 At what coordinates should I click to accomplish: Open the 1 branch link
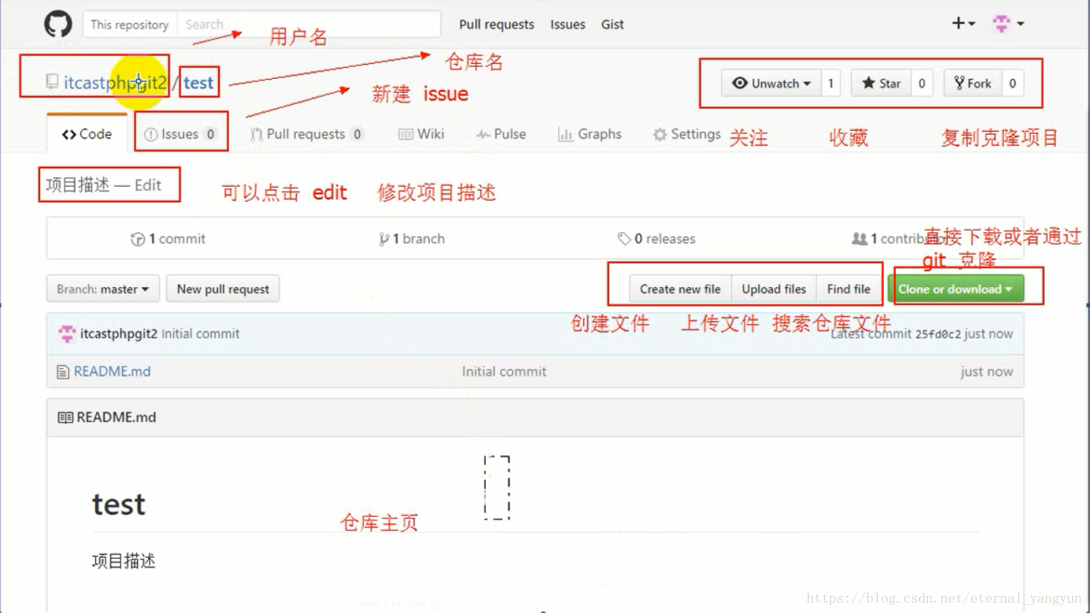411,239
